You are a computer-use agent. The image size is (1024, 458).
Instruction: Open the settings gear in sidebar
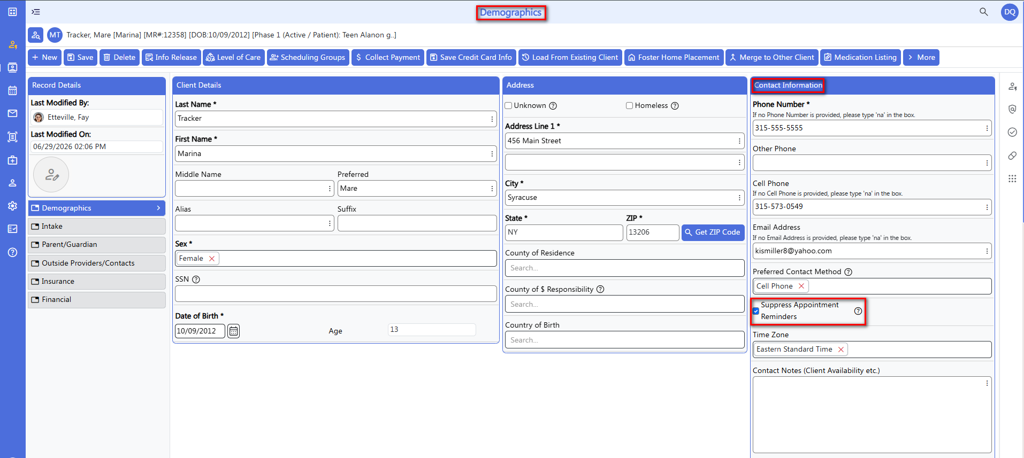click(13, 206)
